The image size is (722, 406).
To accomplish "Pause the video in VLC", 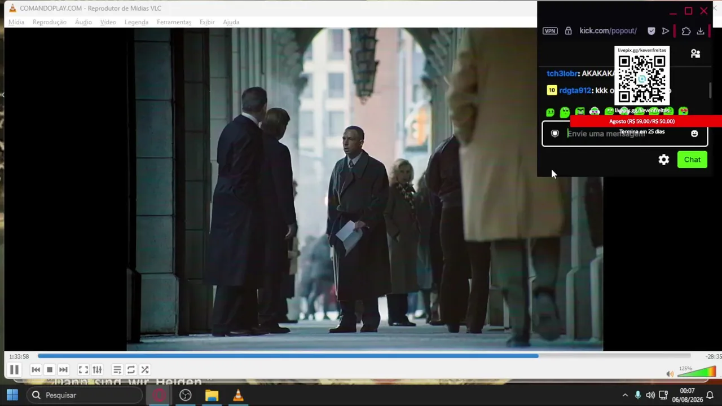I will [14, 370].
